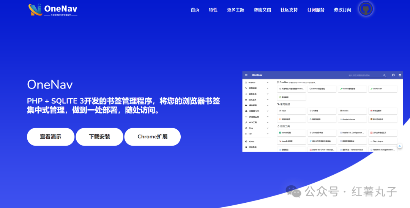Click the OneNav title in the preview toolbar
Screen dimensions: 410x208
(257, 75)
